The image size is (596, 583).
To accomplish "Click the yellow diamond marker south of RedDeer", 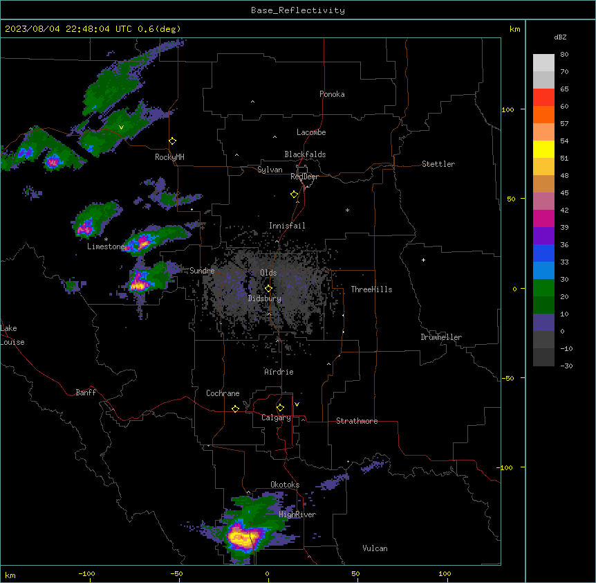I will coord(295,195).
